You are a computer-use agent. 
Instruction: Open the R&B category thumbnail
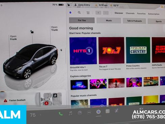(151, 82)
